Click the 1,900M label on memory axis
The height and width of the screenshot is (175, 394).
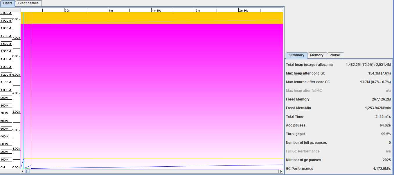pyautogui.click(x=6, y=21)
